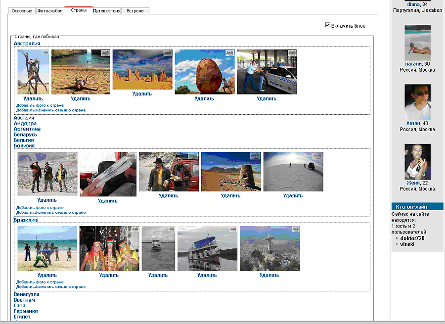Delete the Brazil large riverboat photo
This screenshot has width=445, height=324.
click(x=207, y=275)
